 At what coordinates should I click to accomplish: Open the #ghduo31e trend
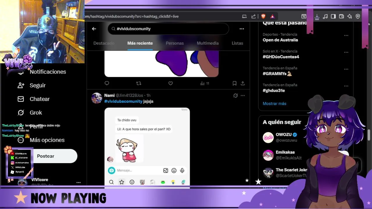(x=274, y=90)
